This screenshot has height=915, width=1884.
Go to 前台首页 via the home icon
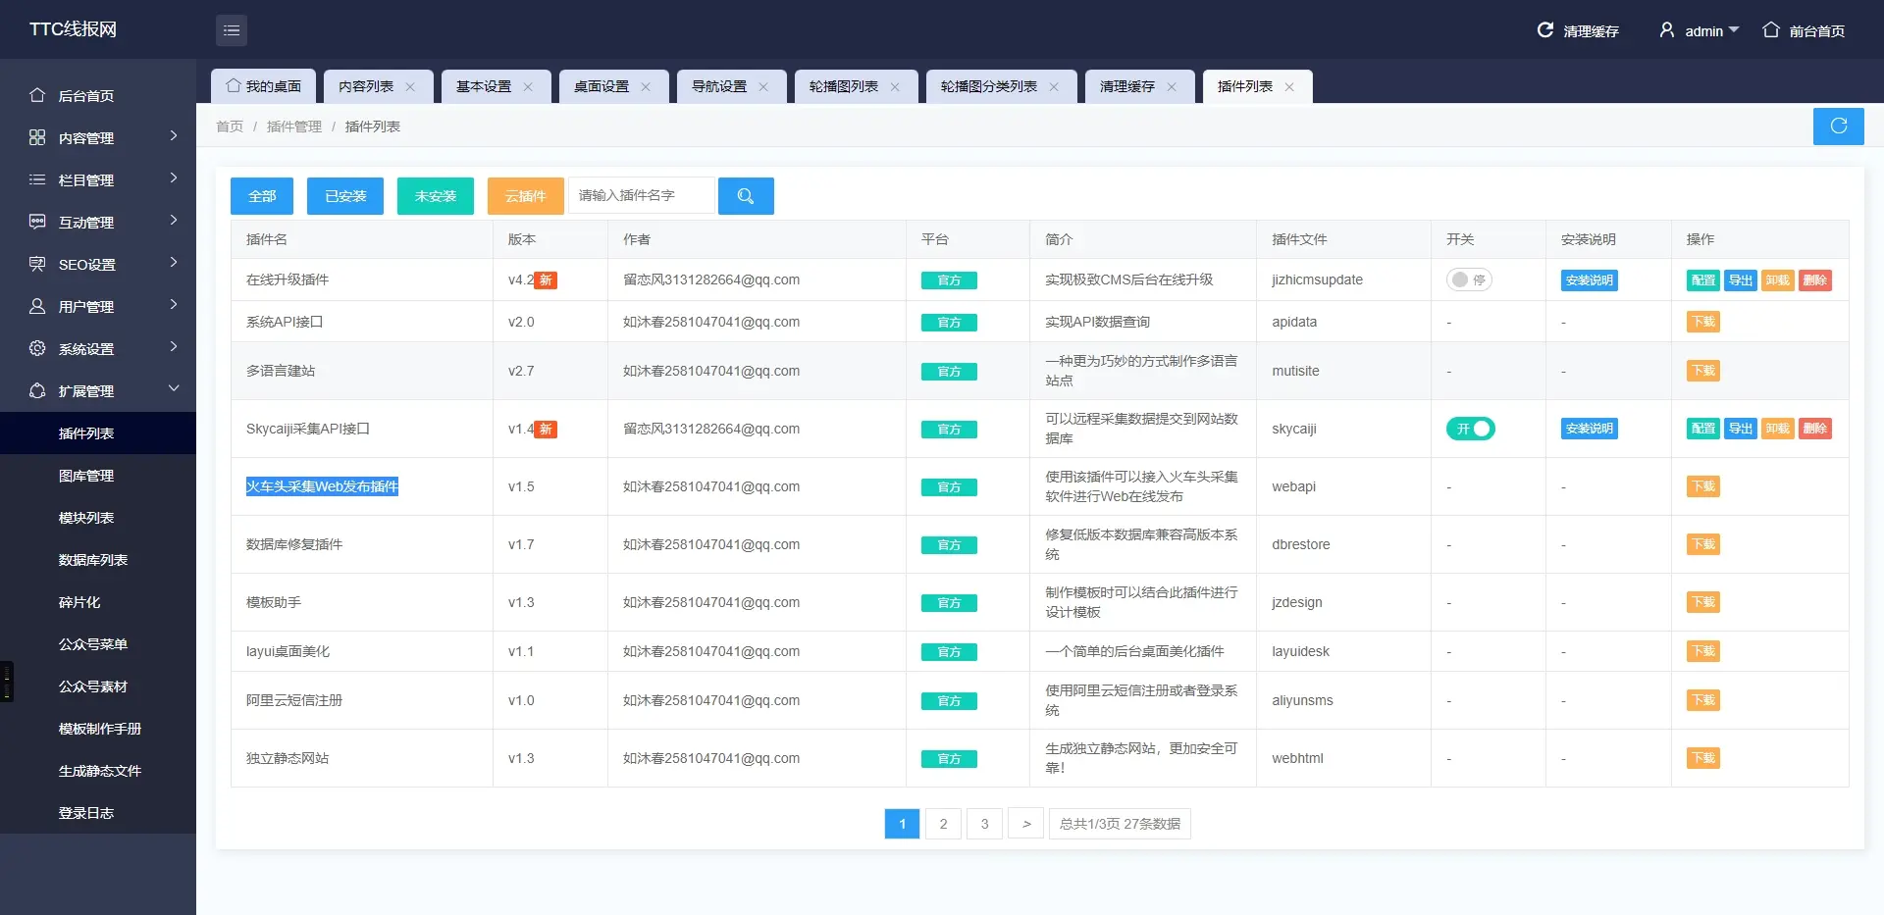point(1772,30)
